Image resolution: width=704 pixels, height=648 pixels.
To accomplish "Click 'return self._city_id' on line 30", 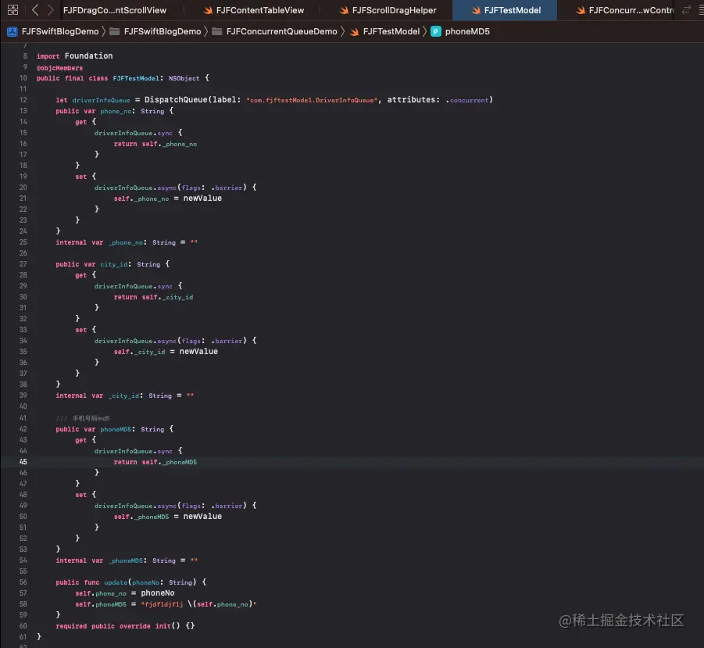I will [153, 297].
